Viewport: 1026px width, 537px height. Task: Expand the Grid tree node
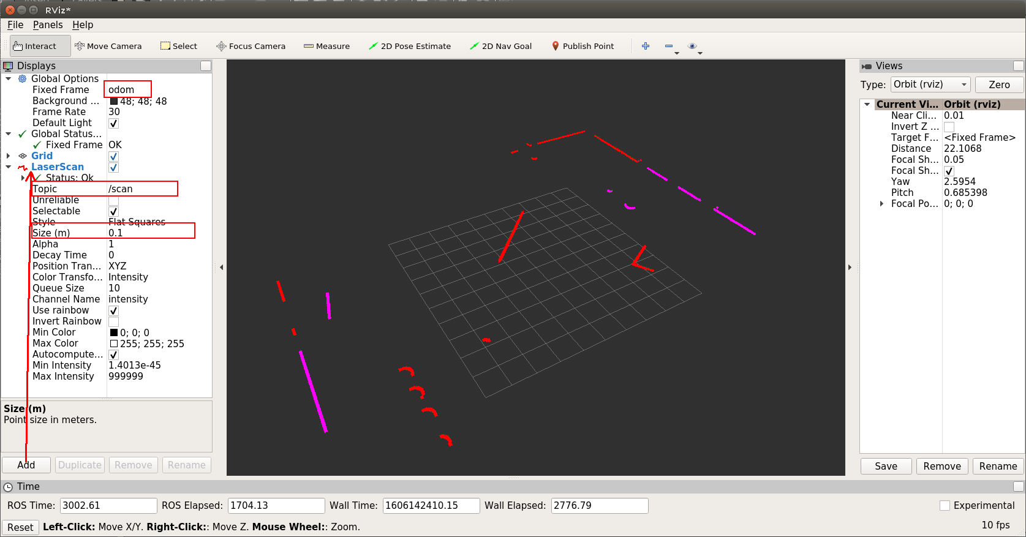tap(9, 156)
